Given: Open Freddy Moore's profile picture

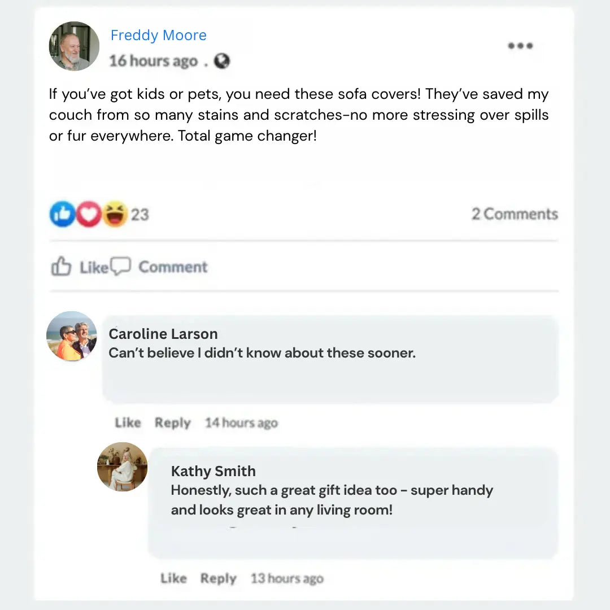Looking at the screenshot, I should [x=74, y=46].
